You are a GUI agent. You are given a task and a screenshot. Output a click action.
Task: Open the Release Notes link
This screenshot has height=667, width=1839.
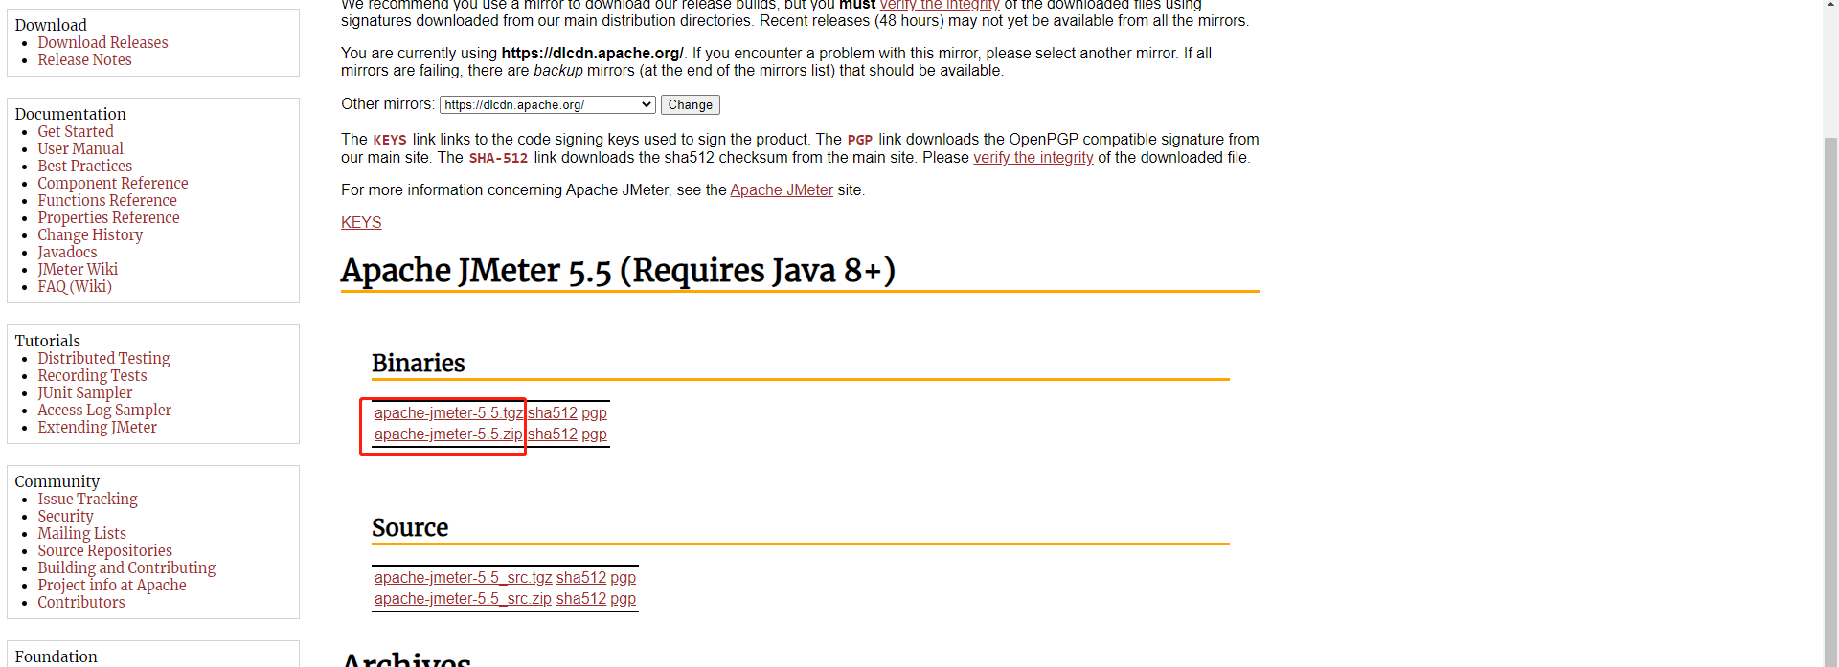[x=84, y=59]
